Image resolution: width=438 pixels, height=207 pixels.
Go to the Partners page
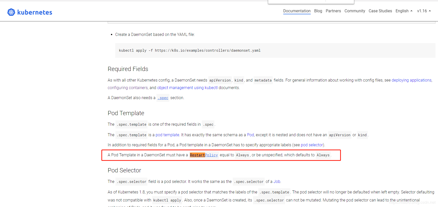tap(333, 11)
